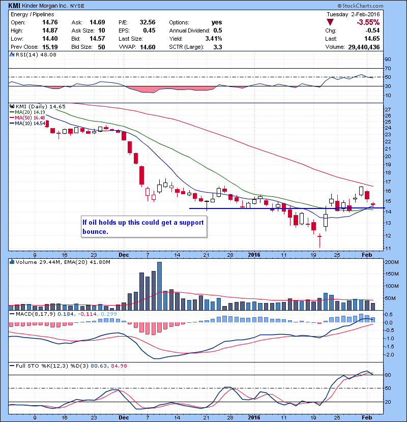Click the Chg value -0.54
The height and width of the screenshot is (422, 407).
point(372,31)
